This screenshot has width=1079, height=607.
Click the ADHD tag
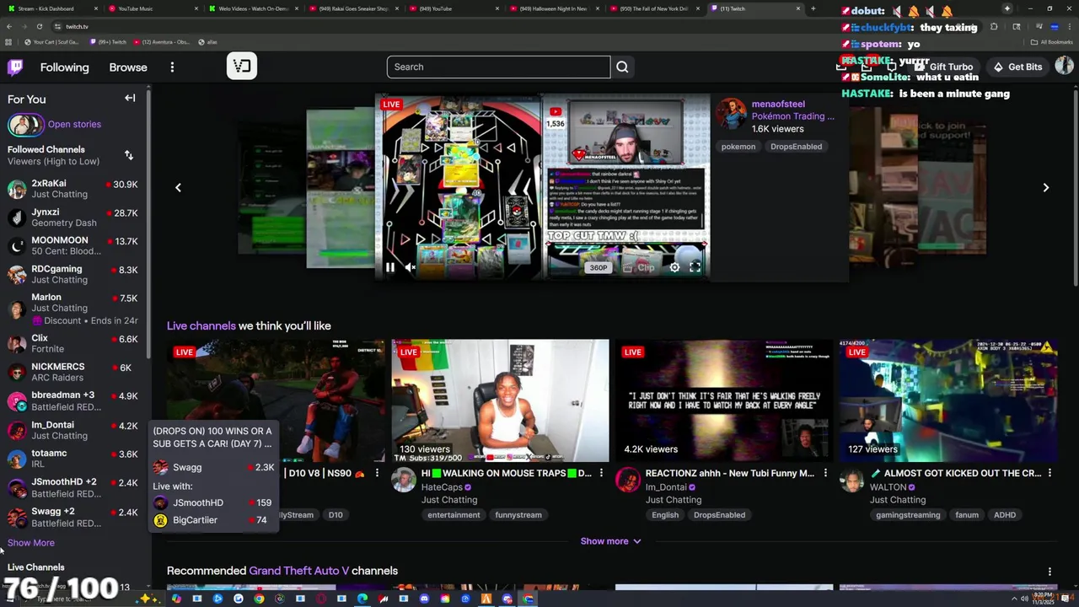point(1005,515)
